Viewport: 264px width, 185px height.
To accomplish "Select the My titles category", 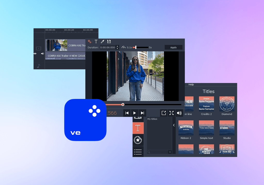I will pyautogui.click(x=152, y=119).
